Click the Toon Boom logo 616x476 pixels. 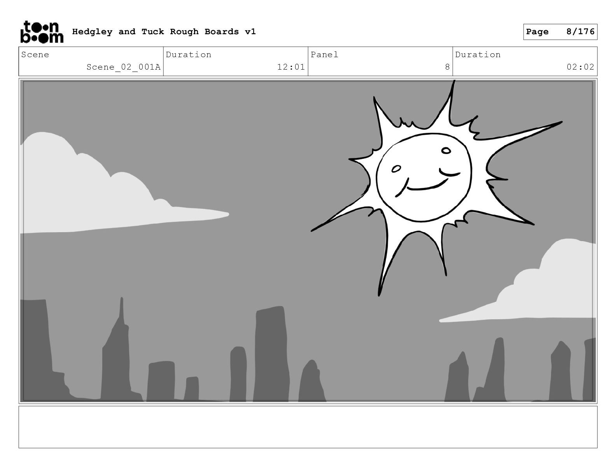(x=42, y=31)
